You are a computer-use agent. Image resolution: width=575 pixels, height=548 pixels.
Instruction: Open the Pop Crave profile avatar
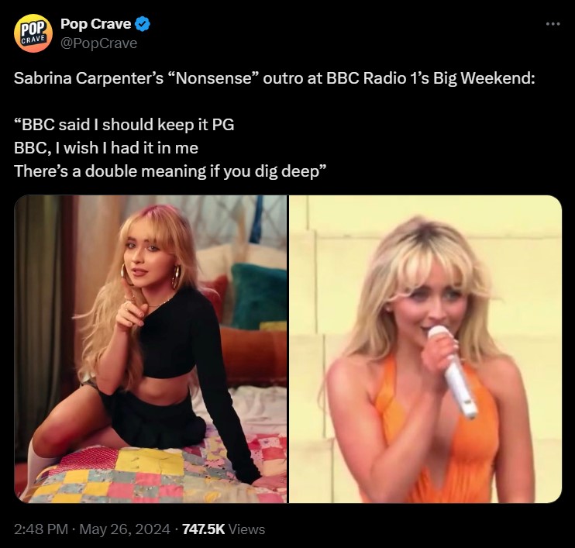[33, 33]
